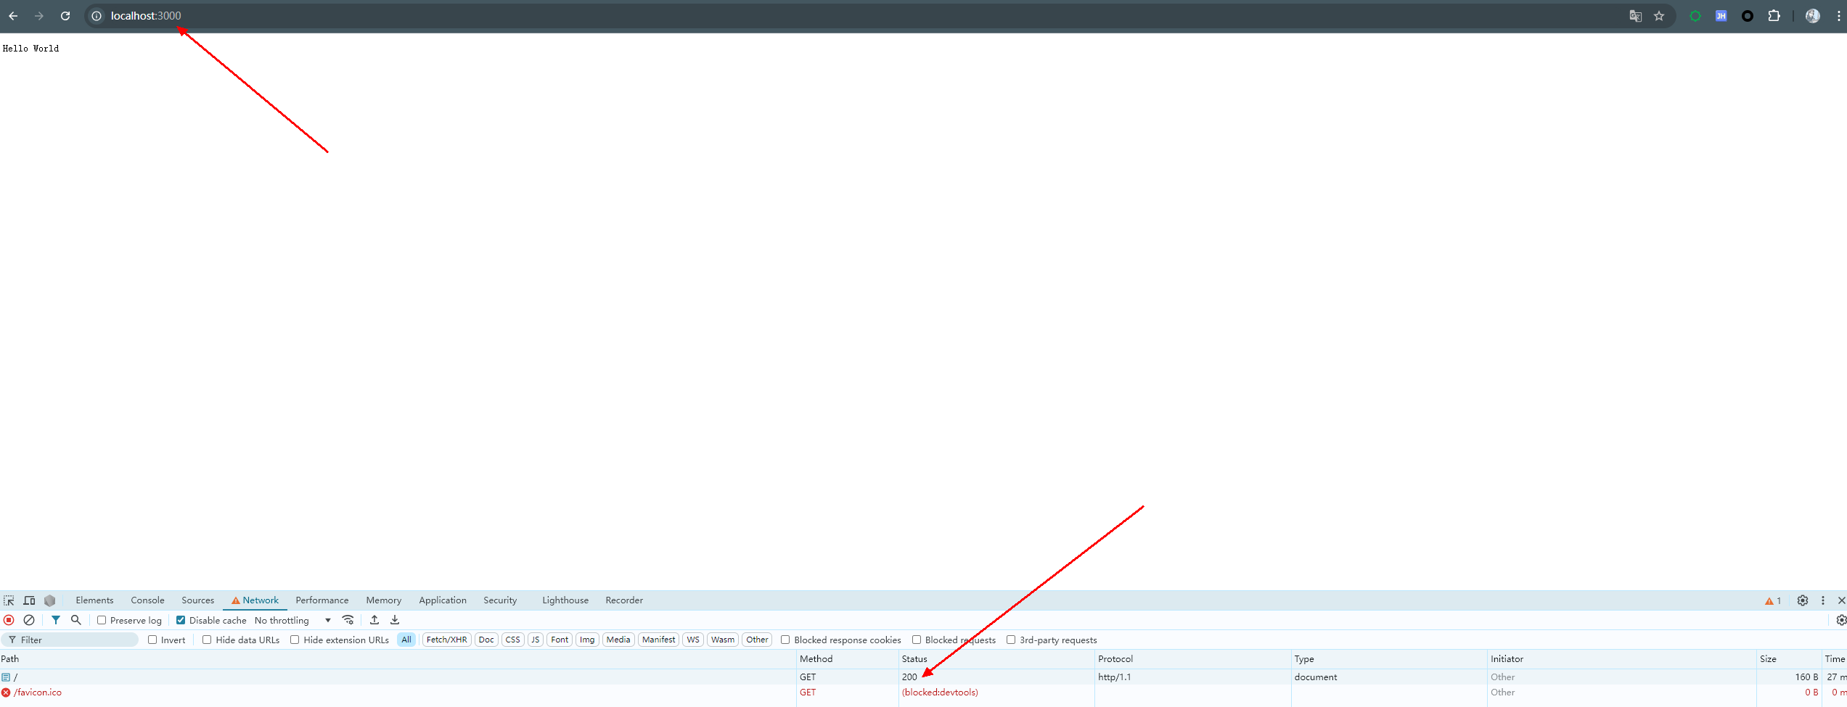The width and height of the screenshot is (1847, 707).
Task: Check the Hide data URLs filter
Action: click(x=208, y=640)
